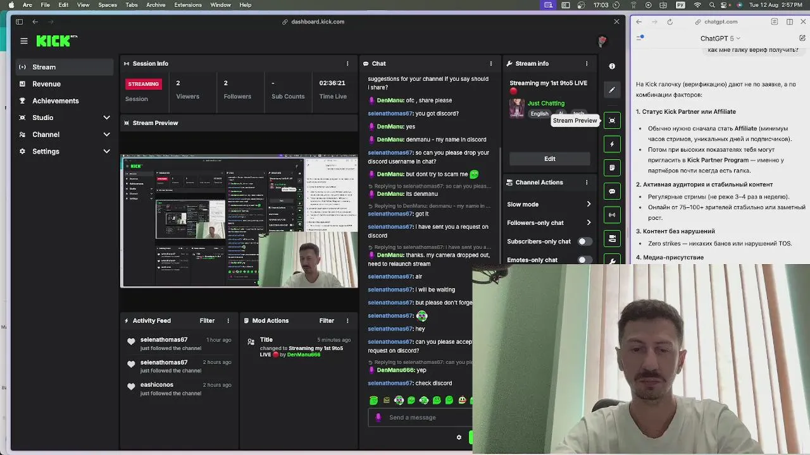This screenshot has width=810, height=455.
Task: Open the Kick hamburger menu
Action: [x=24, y=41]
